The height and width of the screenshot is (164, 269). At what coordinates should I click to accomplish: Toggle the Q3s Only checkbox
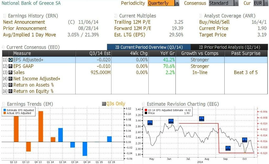(x=104, y=104)
